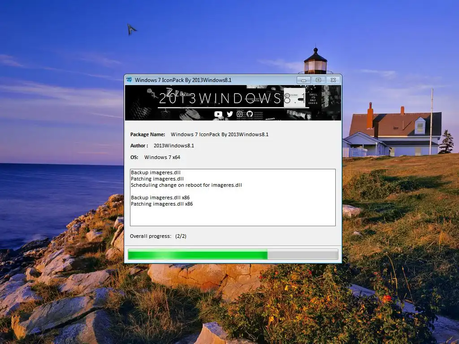Close the IconPack installer window
This screenshot has width=459, height=344.
pos(333,80)
